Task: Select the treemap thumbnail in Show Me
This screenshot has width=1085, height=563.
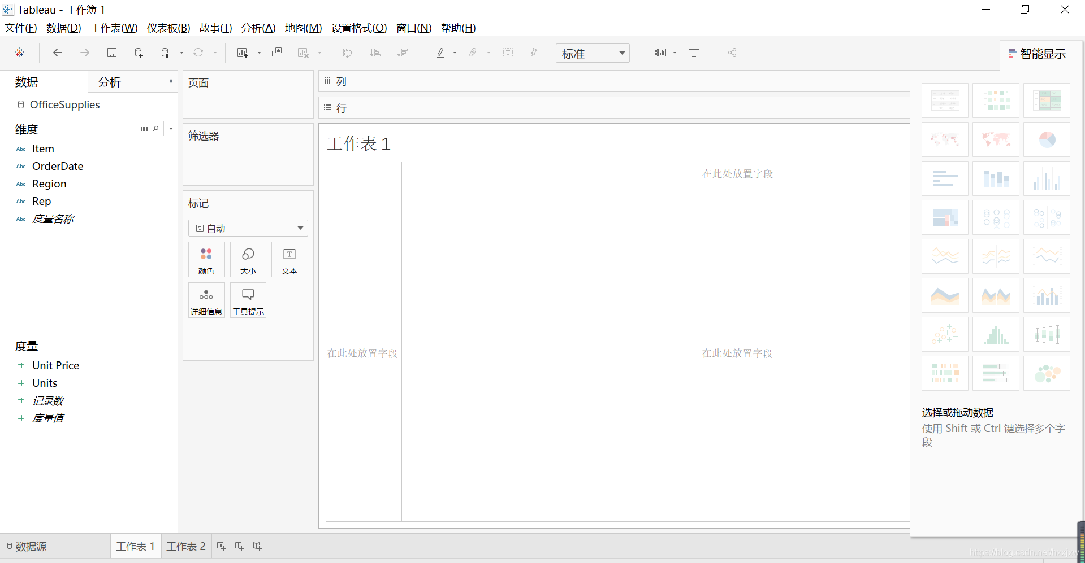Action: [x=945, y=217]
